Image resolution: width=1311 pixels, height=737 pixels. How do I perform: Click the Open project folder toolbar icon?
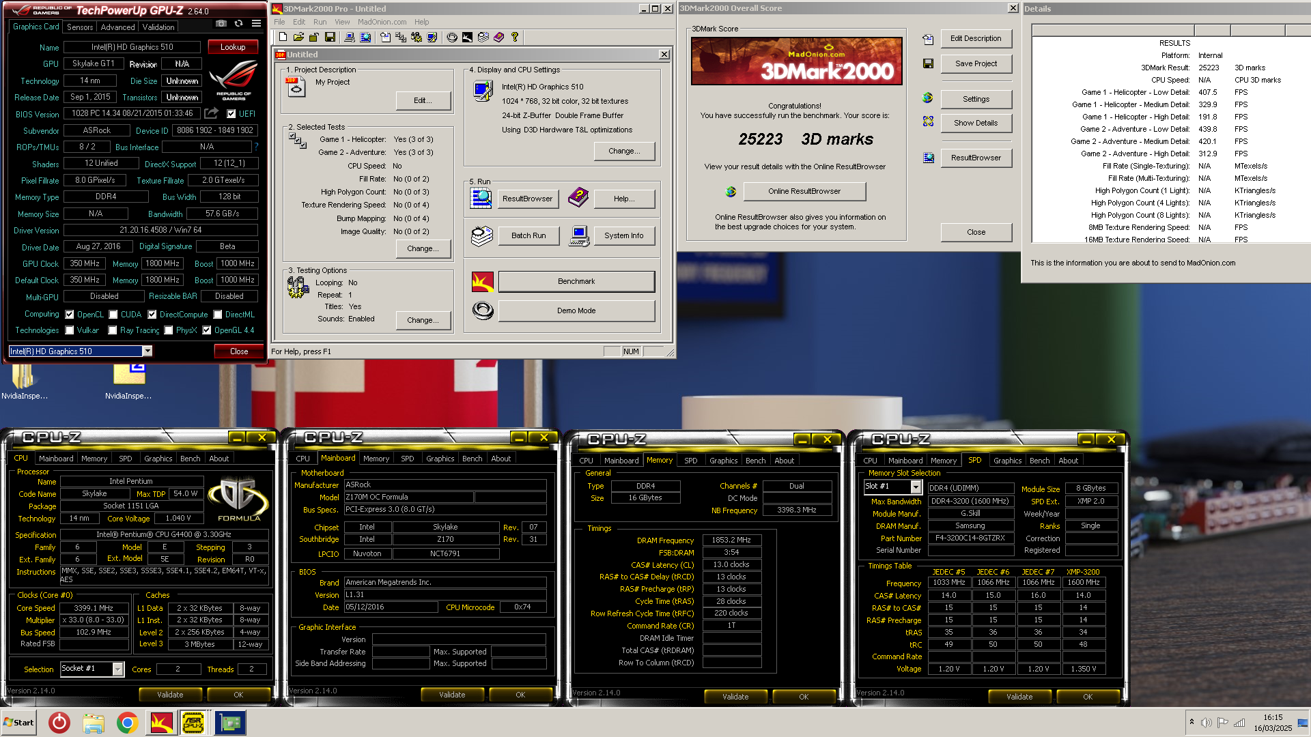pyautogui.click(x=298, y=38)
